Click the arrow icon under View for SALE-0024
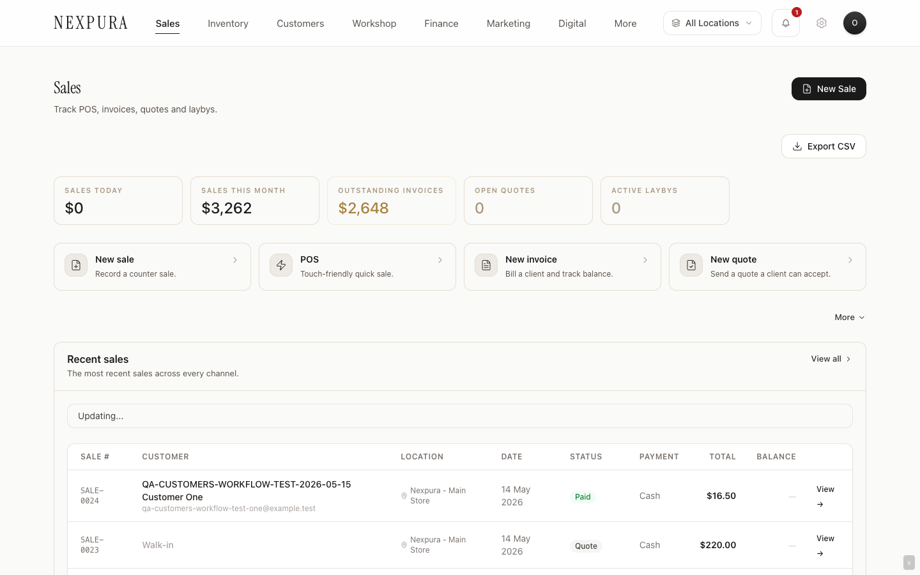Viewport: 920px width, 575px height. (x=820, y=505)
